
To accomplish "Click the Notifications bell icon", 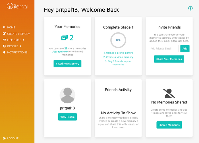I will click(x=4, y=52).
